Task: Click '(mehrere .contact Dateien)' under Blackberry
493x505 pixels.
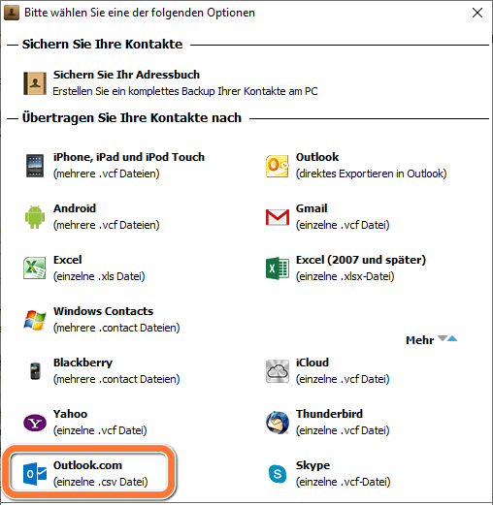Action: 116,379
